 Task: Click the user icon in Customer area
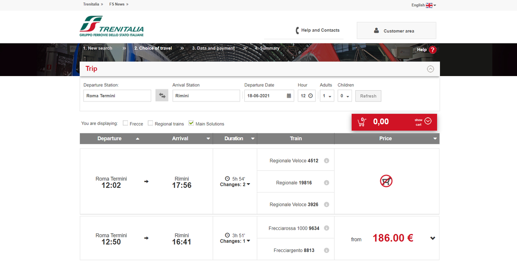[377, 31]
